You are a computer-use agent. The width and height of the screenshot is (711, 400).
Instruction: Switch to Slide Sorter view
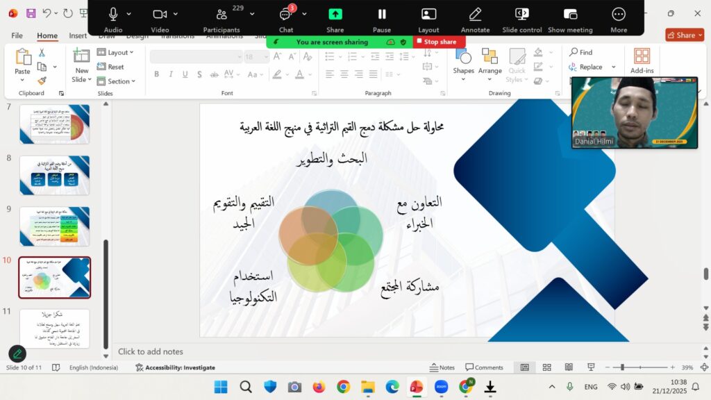[547, 367]
